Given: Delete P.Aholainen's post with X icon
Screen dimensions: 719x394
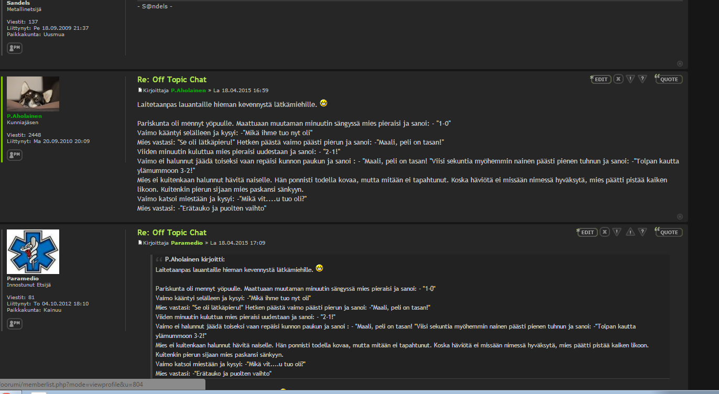Looking at the screenshot, I should coord(618,79).
